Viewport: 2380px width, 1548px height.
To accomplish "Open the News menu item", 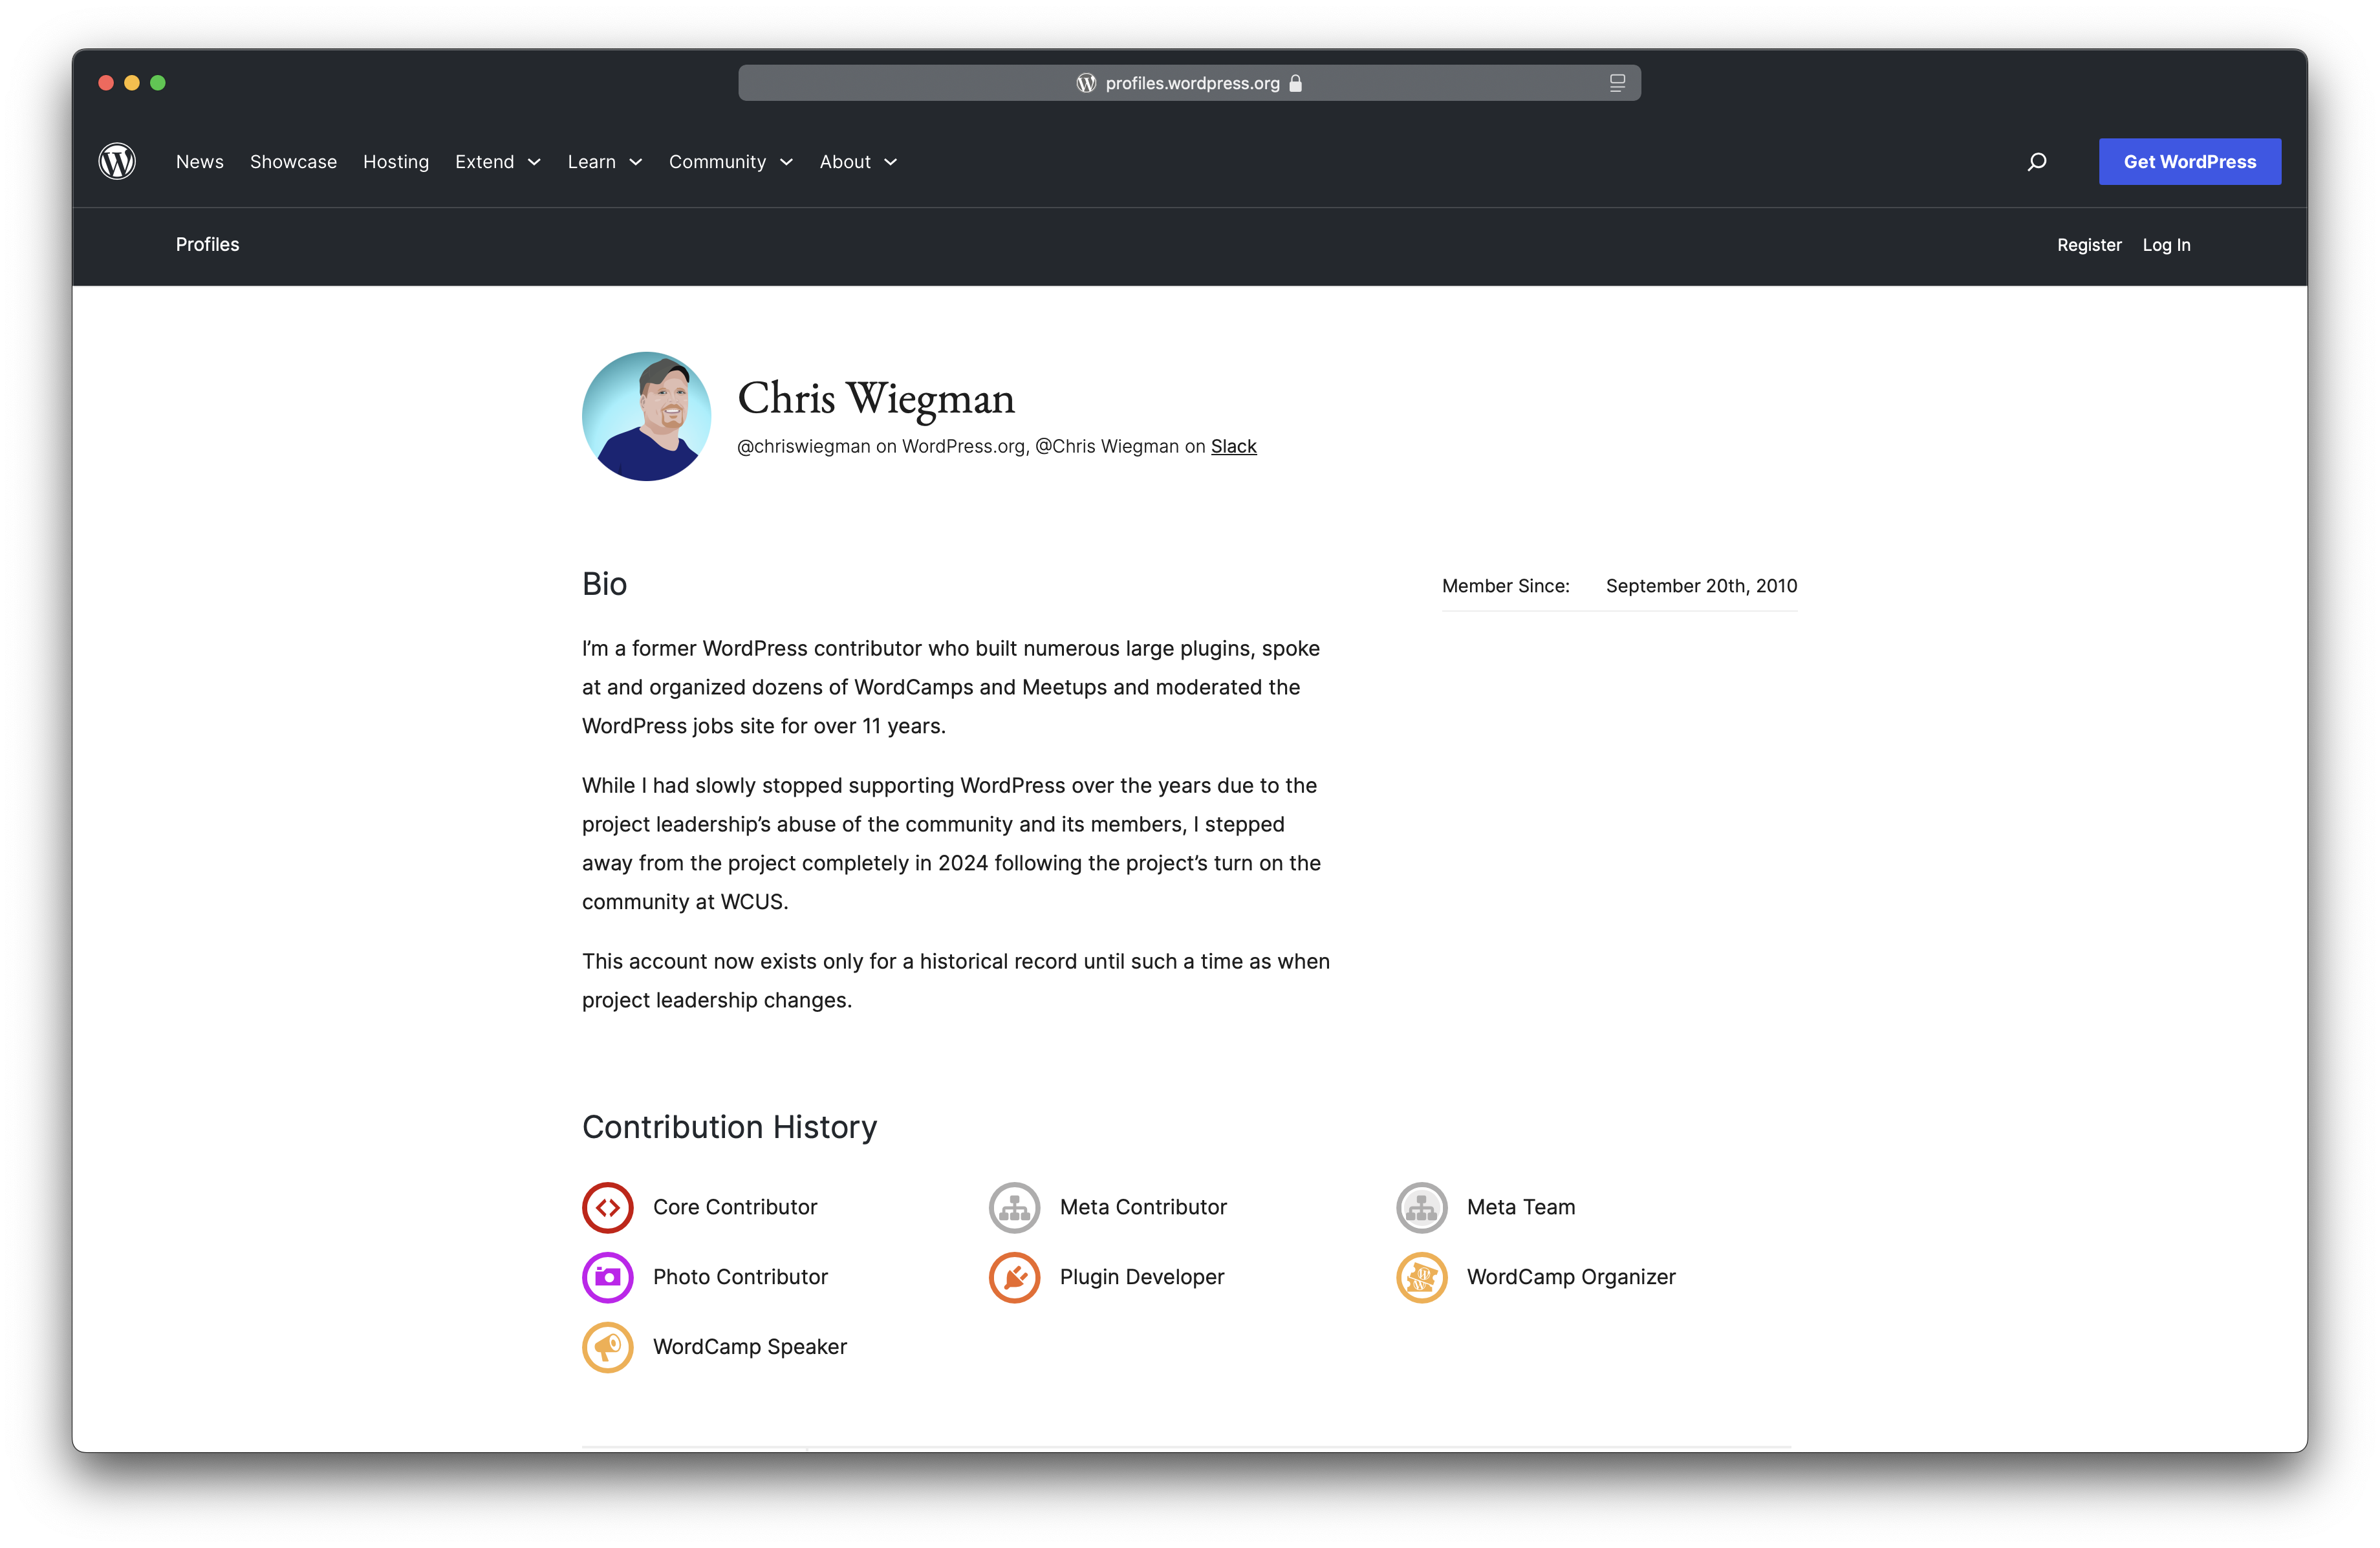I will click(x=200, y=162).
